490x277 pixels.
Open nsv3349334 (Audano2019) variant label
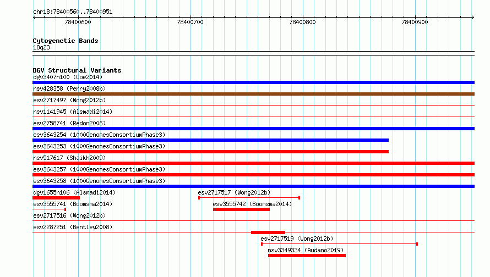306,250
